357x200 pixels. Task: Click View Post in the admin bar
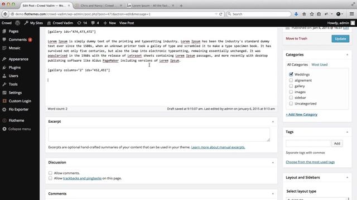click(127, 23)
